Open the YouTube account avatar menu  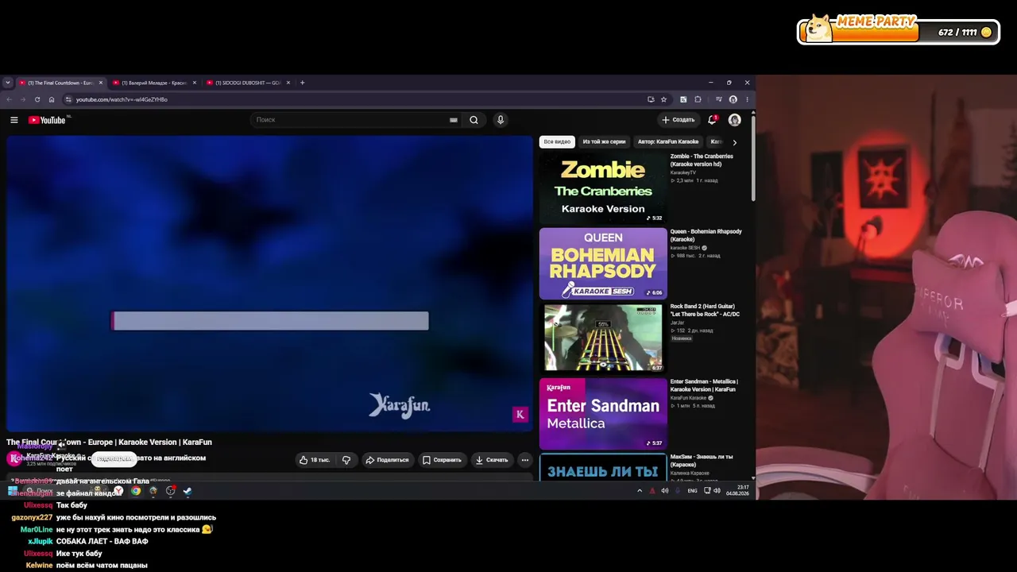pos(735,120)
